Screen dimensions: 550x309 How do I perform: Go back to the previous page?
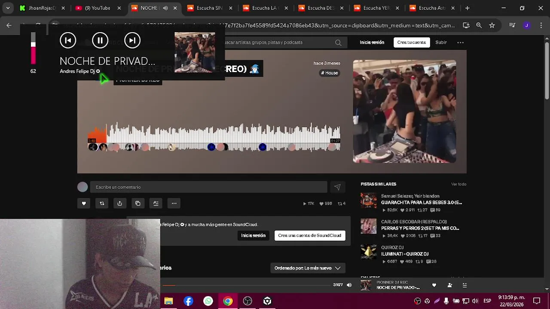pyautogui.click(x=9, y=25)
